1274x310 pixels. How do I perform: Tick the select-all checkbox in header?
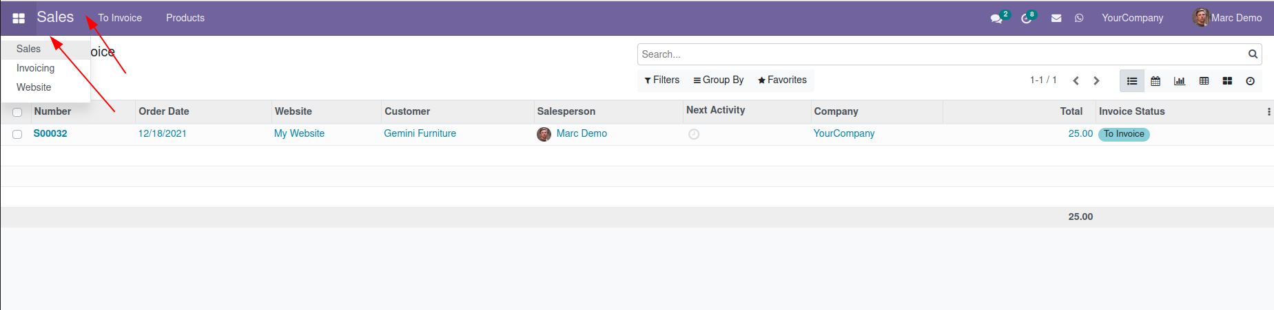tap(17, 112)
